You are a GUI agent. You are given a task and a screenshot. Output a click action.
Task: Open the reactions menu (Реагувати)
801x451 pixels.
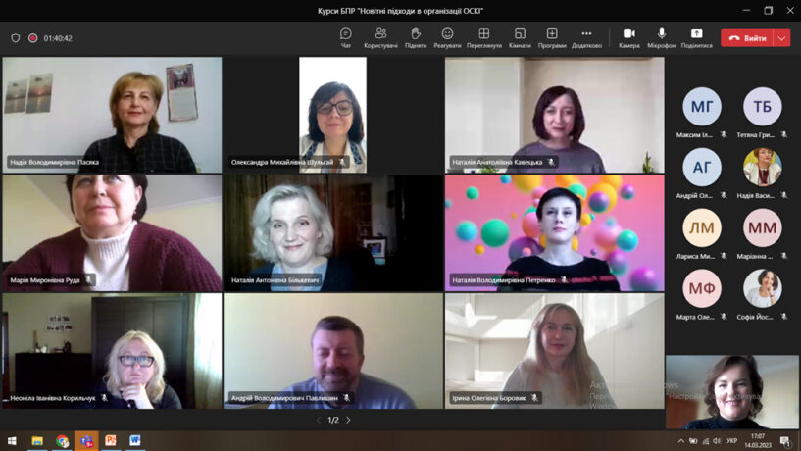447,37
